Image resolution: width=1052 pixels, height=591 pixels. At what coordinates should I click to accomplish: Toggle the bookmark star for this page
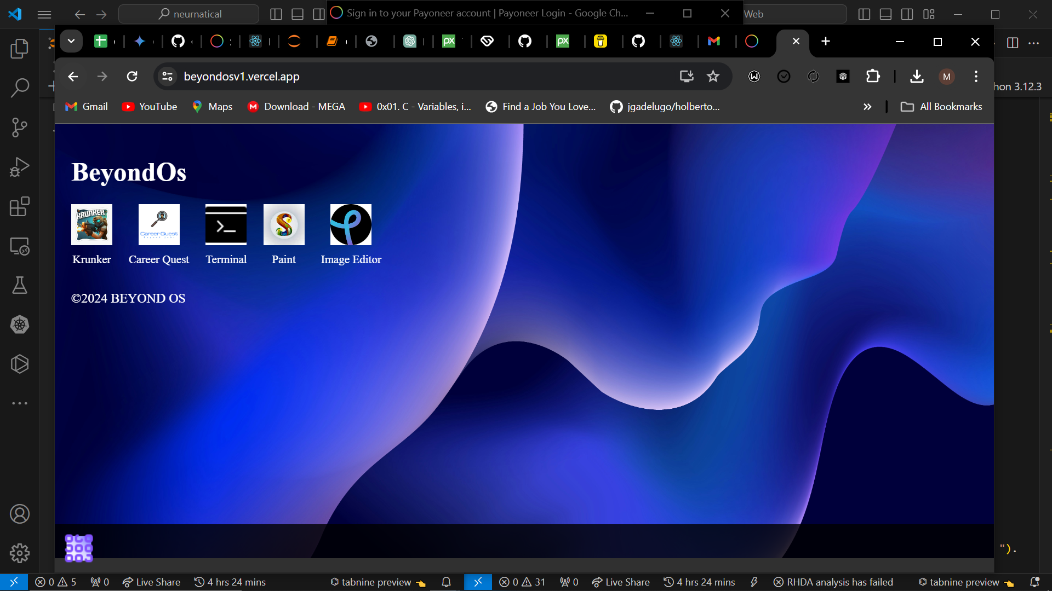[713, 77]
